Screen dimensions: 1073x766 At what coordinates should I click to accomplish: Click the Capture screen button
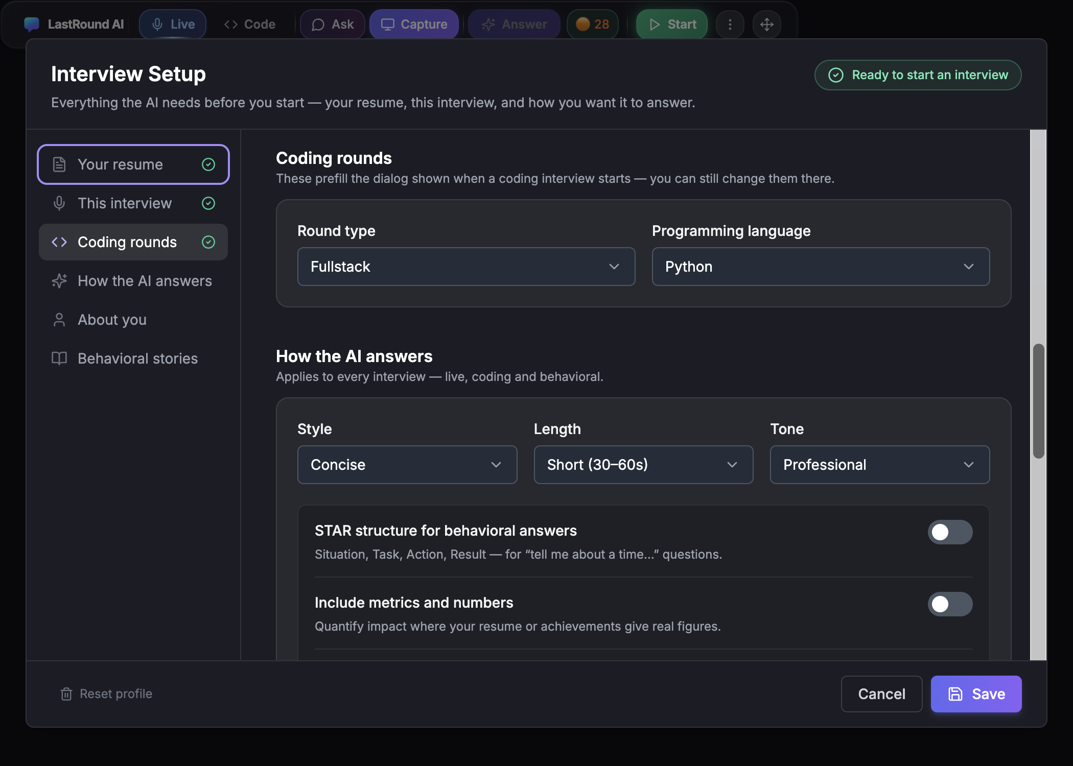click(414, 24)
